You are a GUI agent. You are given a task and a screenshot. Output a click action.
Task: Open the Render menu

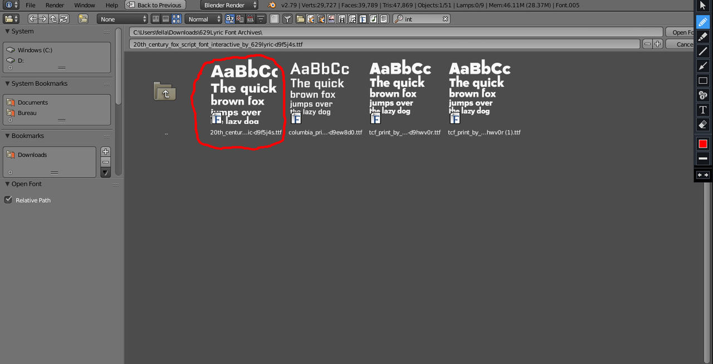55,5
